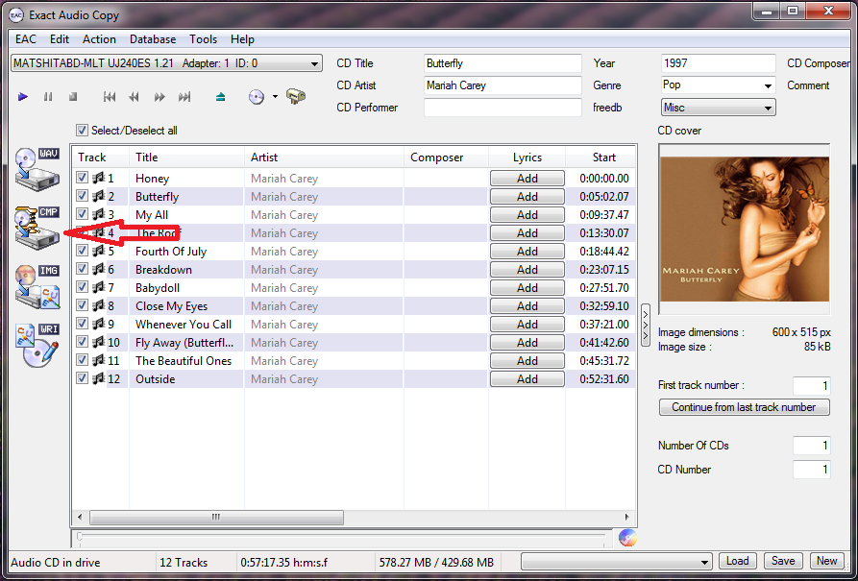Click the Composer column header

[446, 157]
